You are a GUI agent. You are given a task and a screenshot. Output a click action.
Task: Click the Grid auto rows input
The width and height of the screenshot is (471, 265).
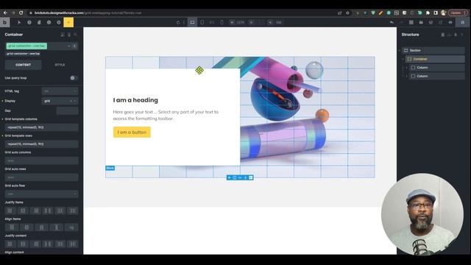tap(41, 177)
